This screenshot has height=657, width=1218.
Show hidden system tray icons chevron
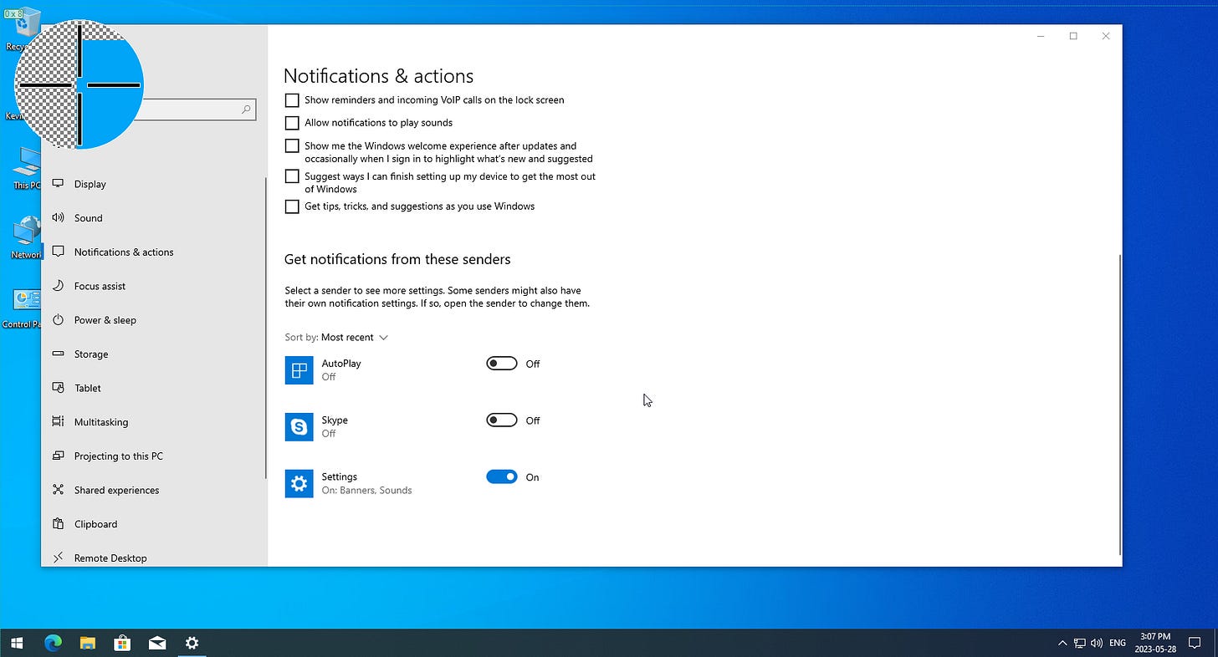[1062, 643]
